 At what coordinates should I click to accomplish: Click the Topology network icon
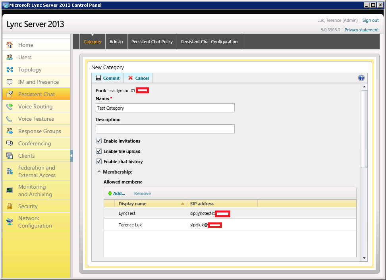tap(10, 70)
